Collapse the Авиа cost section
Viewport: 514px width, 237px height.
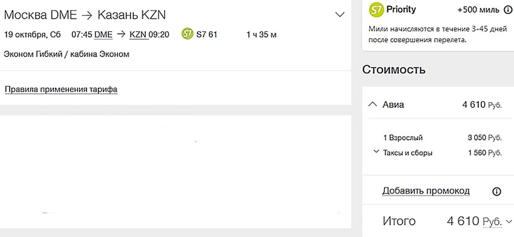[x=372, y=105]
